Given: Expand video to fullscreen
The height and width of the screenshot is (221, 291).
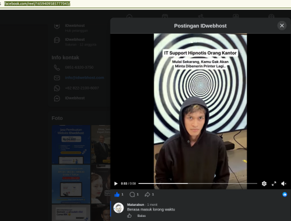Looking at the screenshot, I should point(274,183).
